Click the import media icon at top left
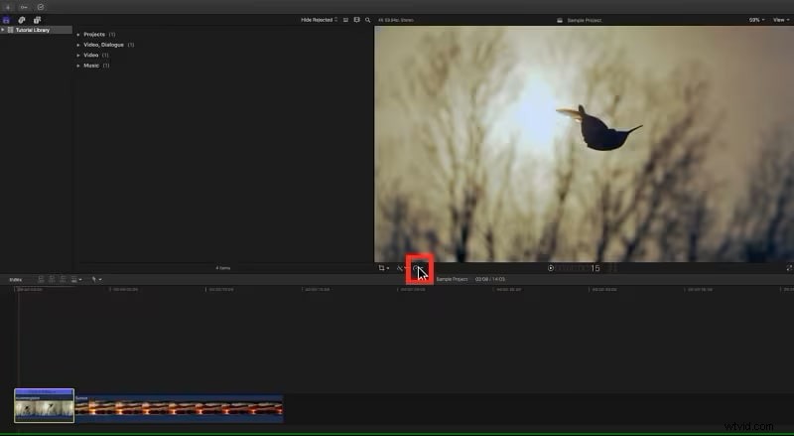This screenshot has height=436, width=794. tap(8, 7)
